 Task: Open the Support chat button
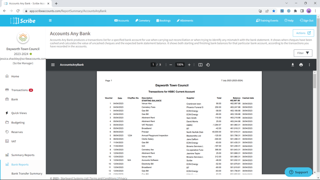pos(299,172)
